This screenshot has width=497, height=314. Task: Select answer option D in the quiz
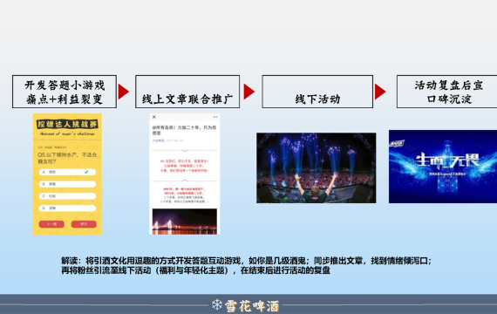(67, 208)
